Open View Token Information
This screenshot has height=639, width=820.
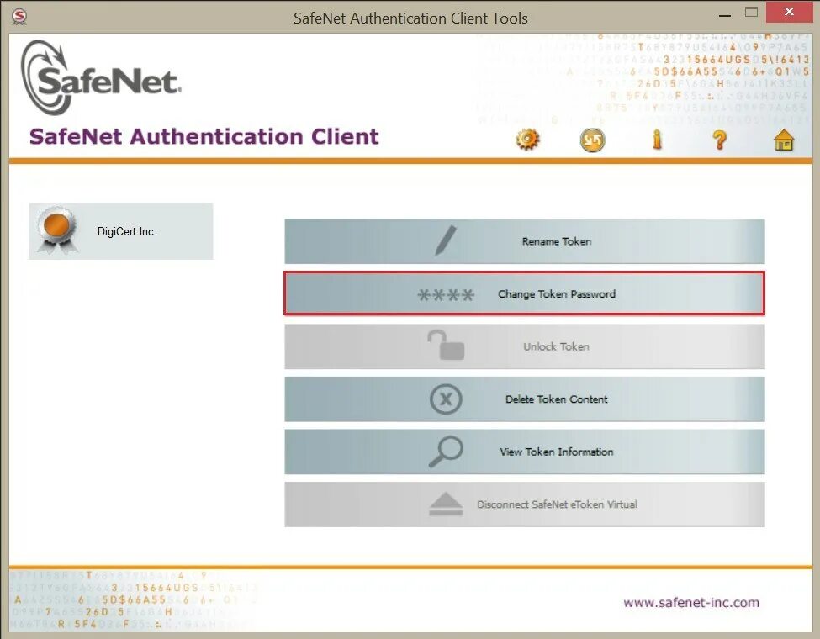[x=525, y=452]
